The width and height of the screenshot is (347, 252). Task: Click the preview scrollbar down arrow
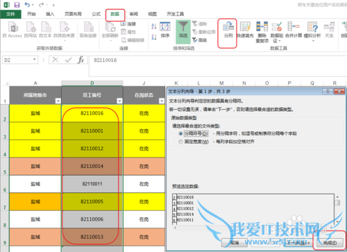coord(337,222)
